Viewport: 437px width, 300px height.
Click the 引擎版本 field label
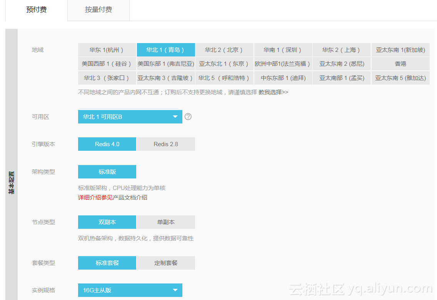pyautogui.click(x=43, y=144)
